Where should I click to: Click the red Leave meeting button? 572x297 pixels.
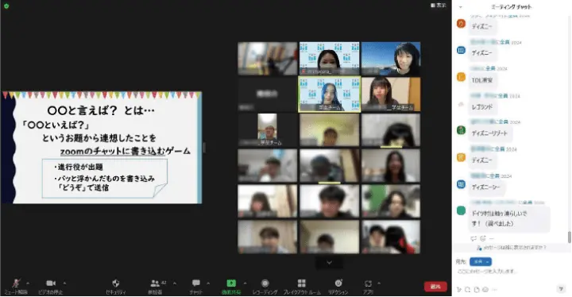[435, 287]
